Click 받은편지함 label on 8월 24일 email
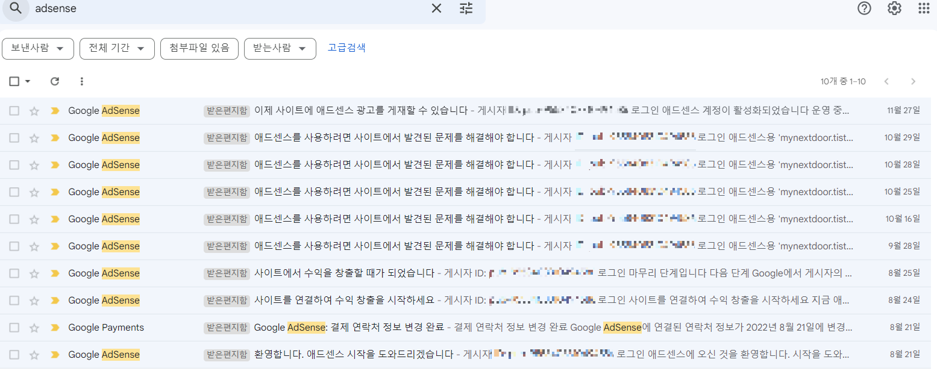Viewport: 937px width, 371px height. 227,301
